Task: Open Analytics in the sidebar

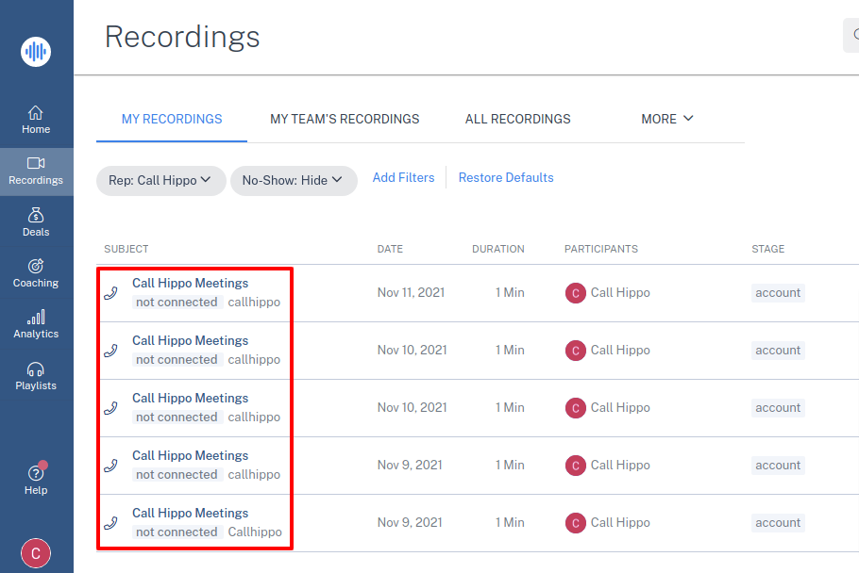Action: tap(36, 324)
